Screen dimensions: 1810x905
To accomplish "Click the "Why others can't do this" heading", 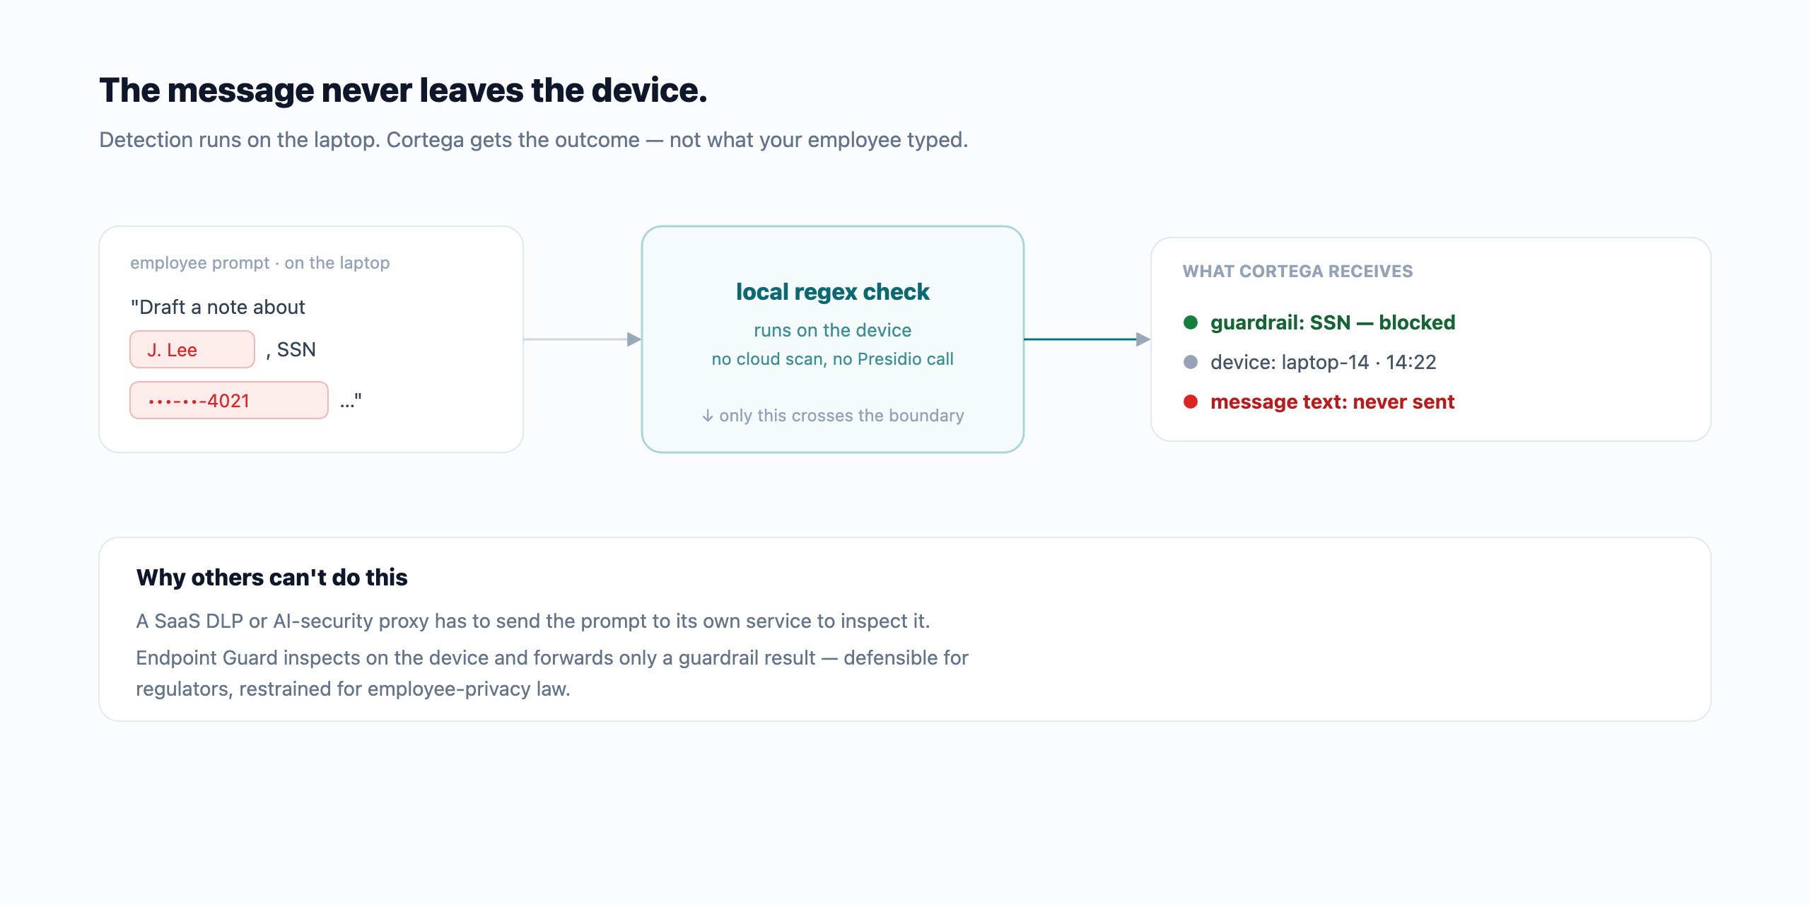I will 271,578.
